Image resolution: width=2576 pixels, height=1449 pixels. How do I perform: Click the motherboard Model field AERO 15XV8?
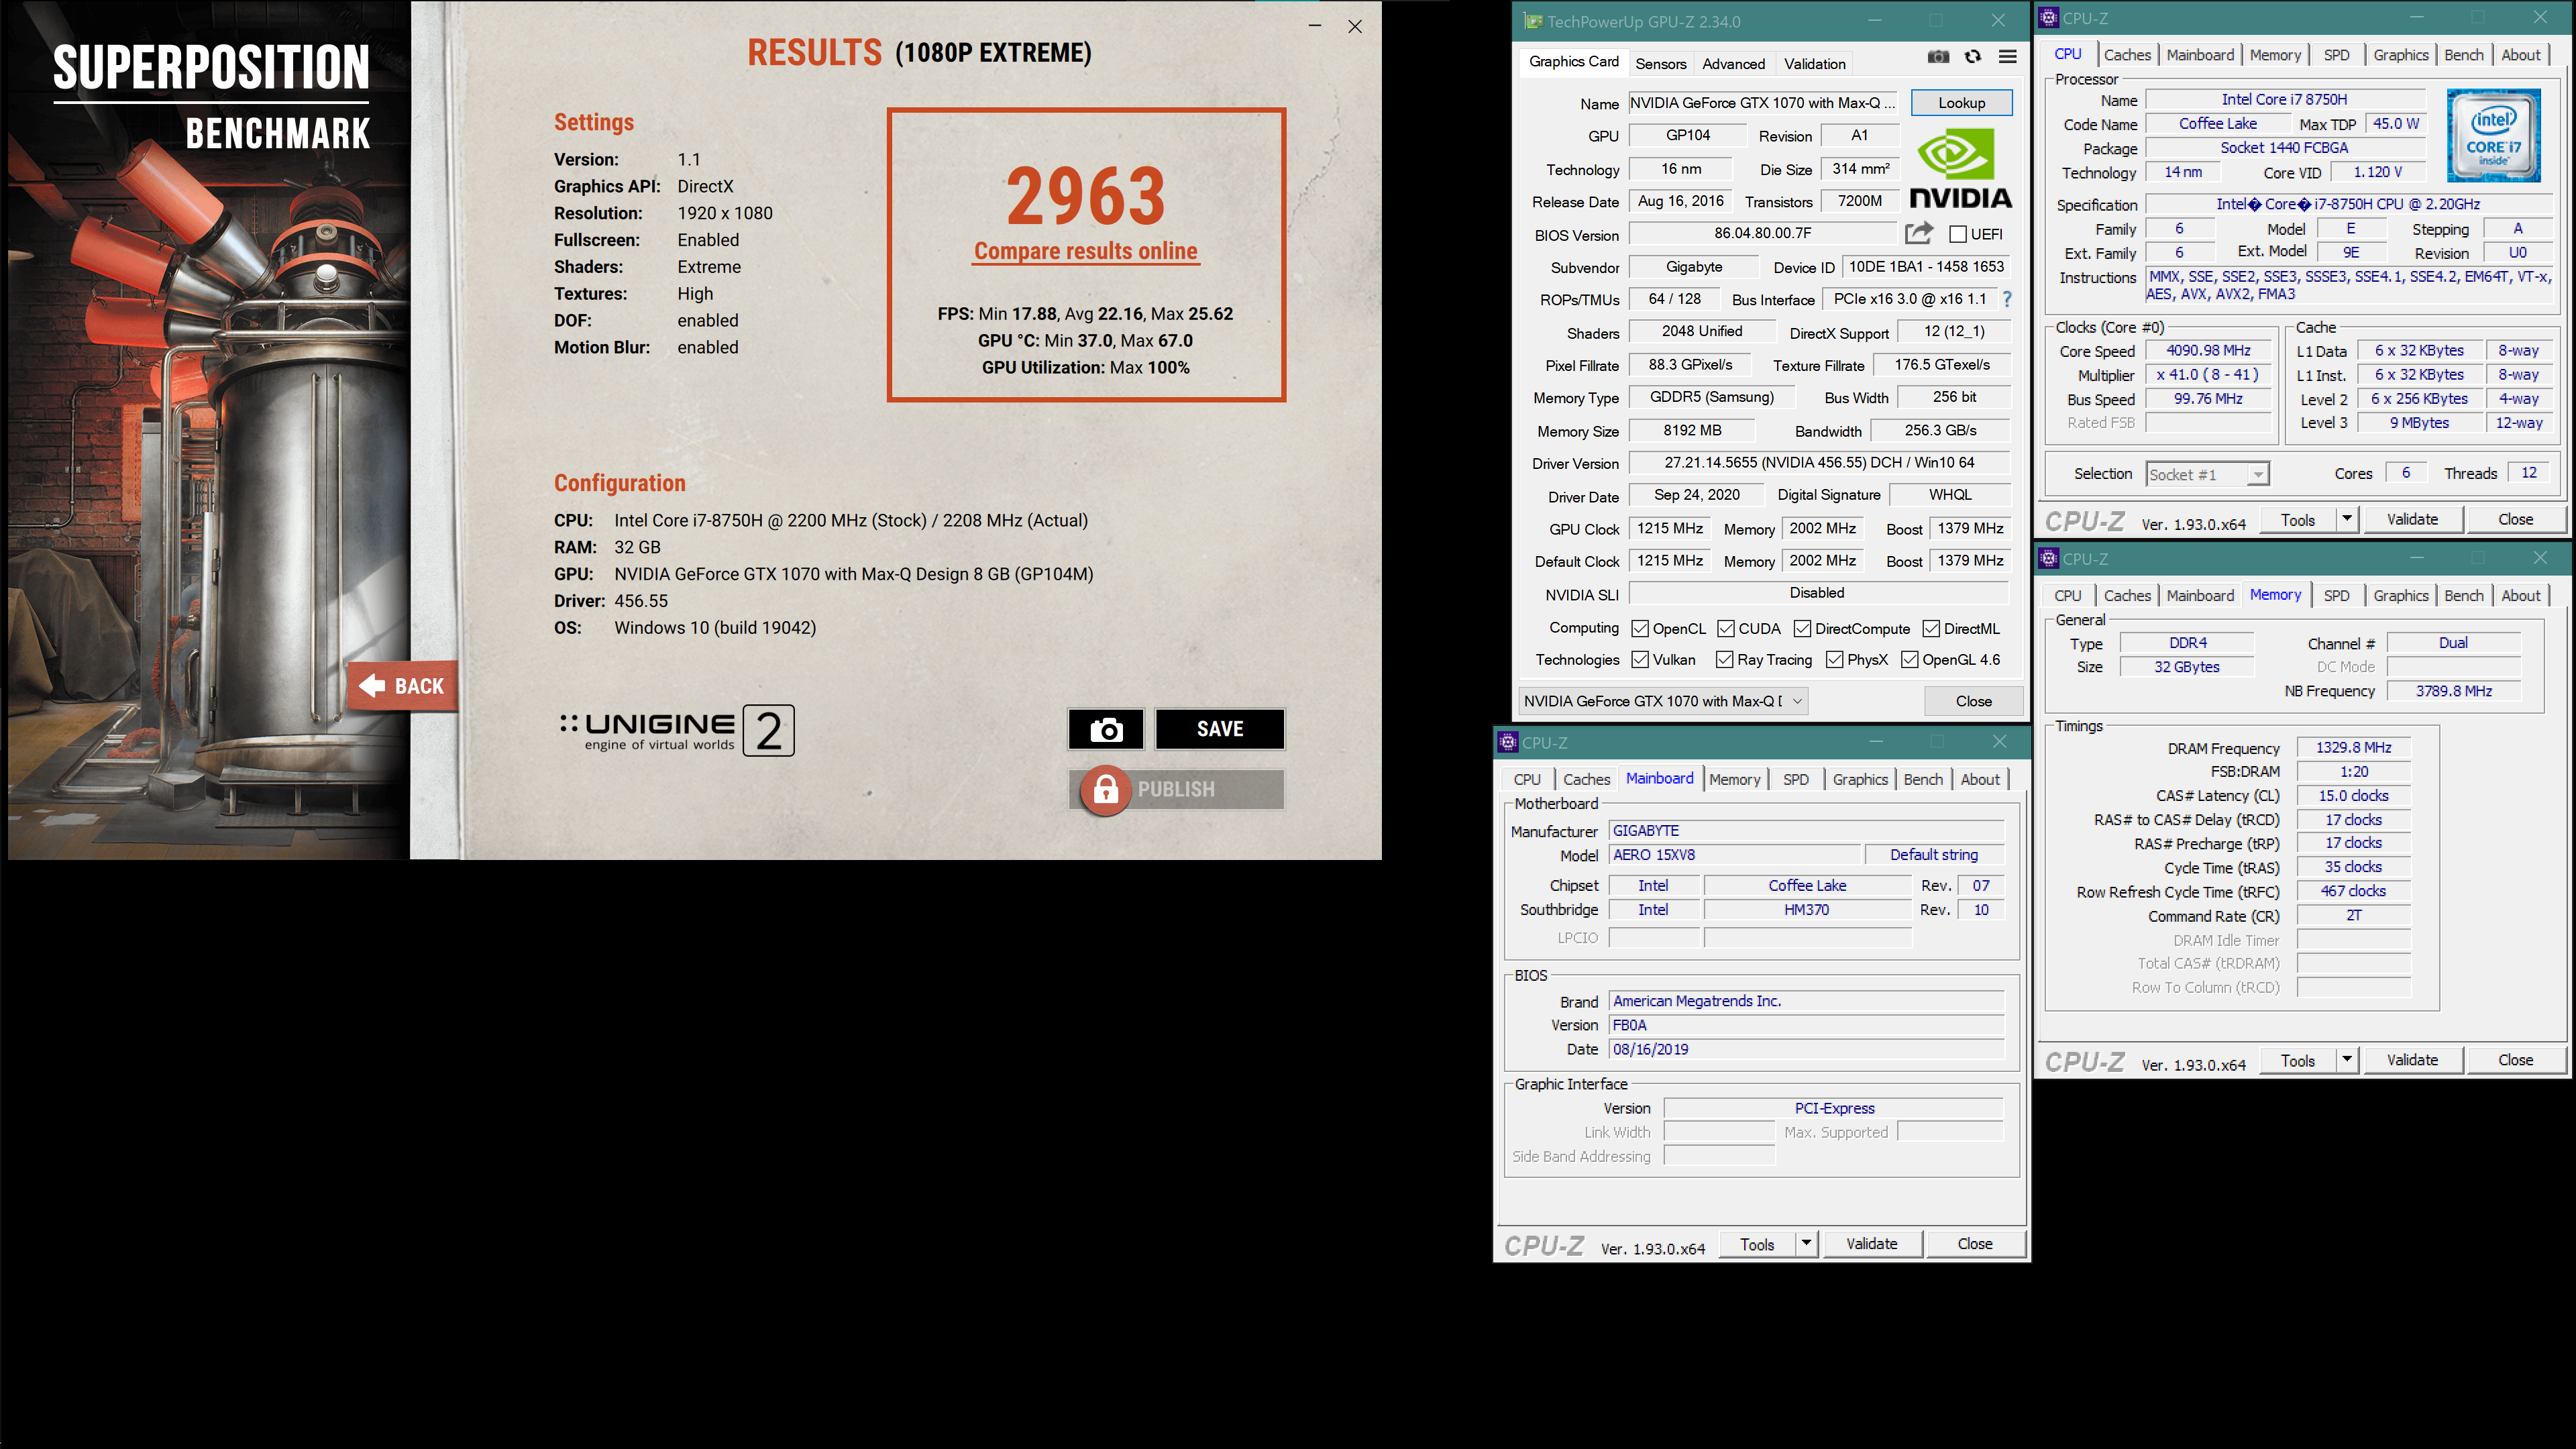pos(1735,855)
